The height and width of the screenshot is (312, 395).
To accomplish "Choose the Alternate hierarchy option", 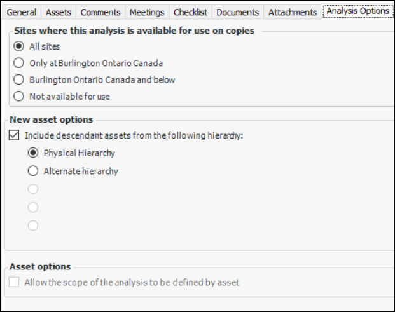I will tap(32, 171).
